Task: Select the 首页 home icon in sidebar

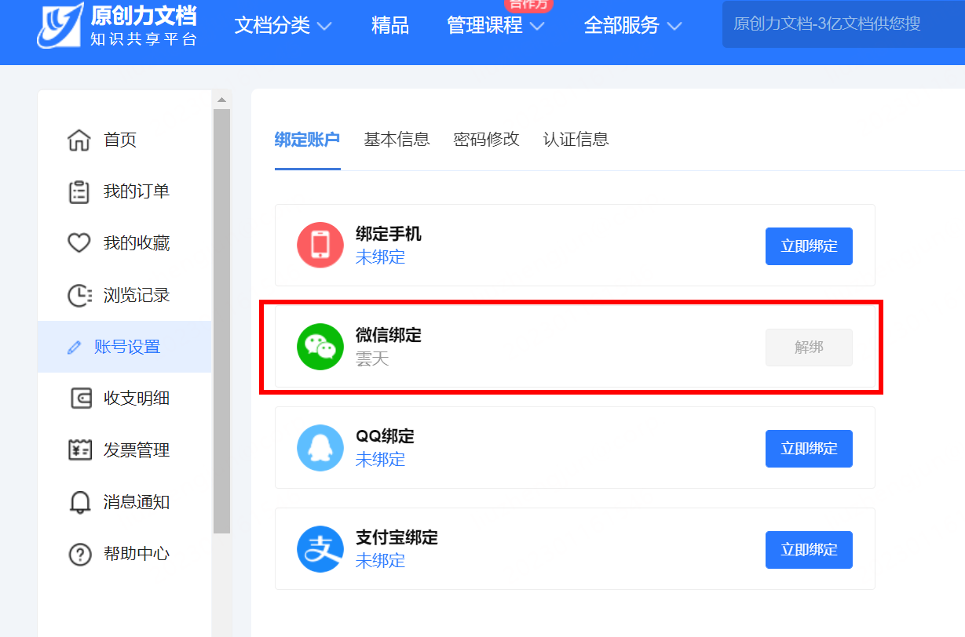Action: [79, 140]
